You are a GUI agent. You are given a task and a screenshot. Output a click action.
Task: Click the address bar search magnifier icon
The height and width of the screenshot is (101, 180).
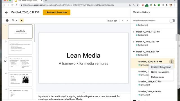pyautogui.click(x=130, y=5)
